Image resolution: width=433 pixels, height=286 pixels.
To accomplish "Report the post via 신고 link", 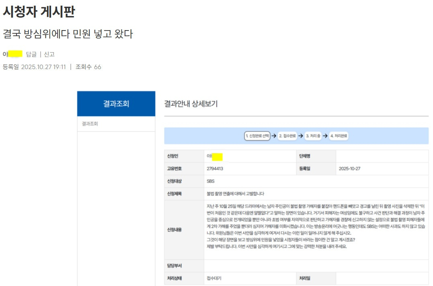I will point(49,54).
